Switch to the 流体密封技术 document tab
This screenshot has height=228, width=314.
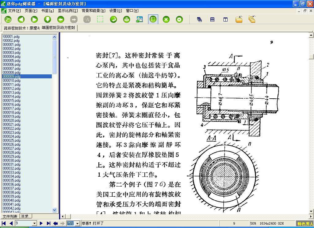click(x=21, y=28)
